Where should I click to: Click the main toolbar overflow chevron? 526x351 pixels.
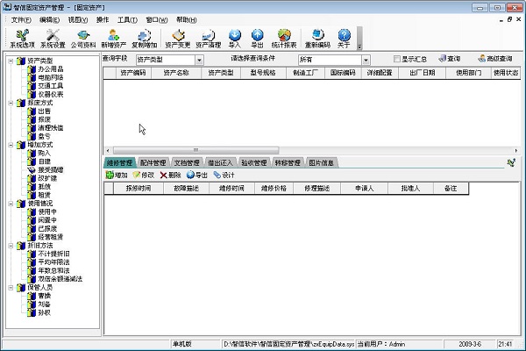[359, 47]
